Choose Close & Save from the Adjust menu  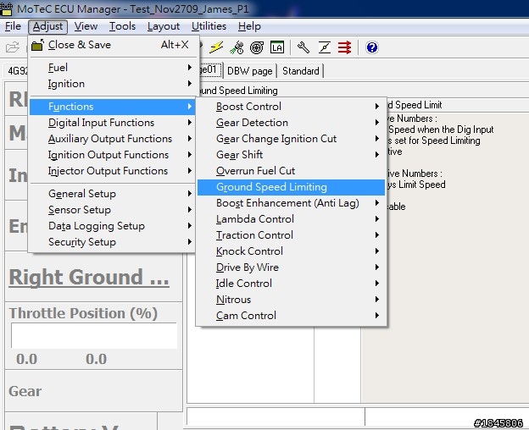click(x=113, y=45)
